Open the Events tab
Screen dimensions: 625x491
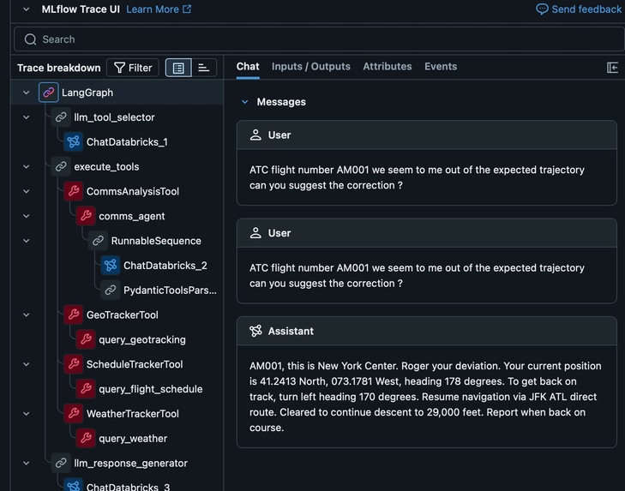click(x=441, y=67)
